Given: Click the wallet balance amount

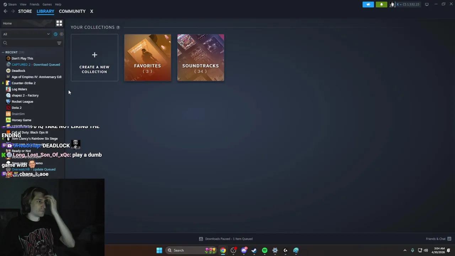Looking at the screenshot, I should [x=411, y=4].
